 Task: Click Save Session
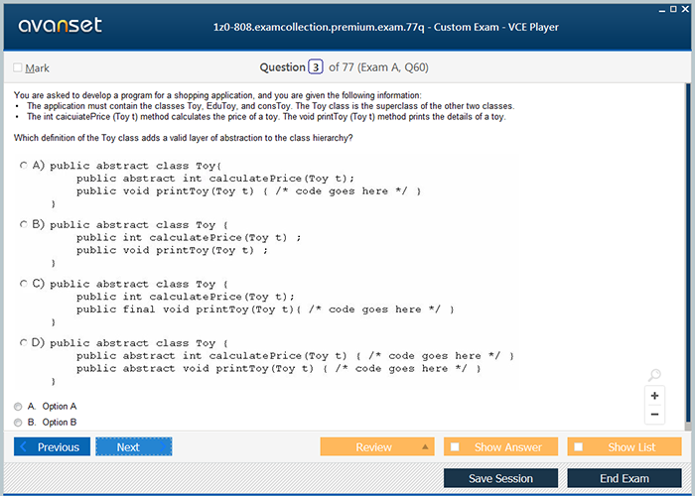pyautogui.click(x=500, y=478)
